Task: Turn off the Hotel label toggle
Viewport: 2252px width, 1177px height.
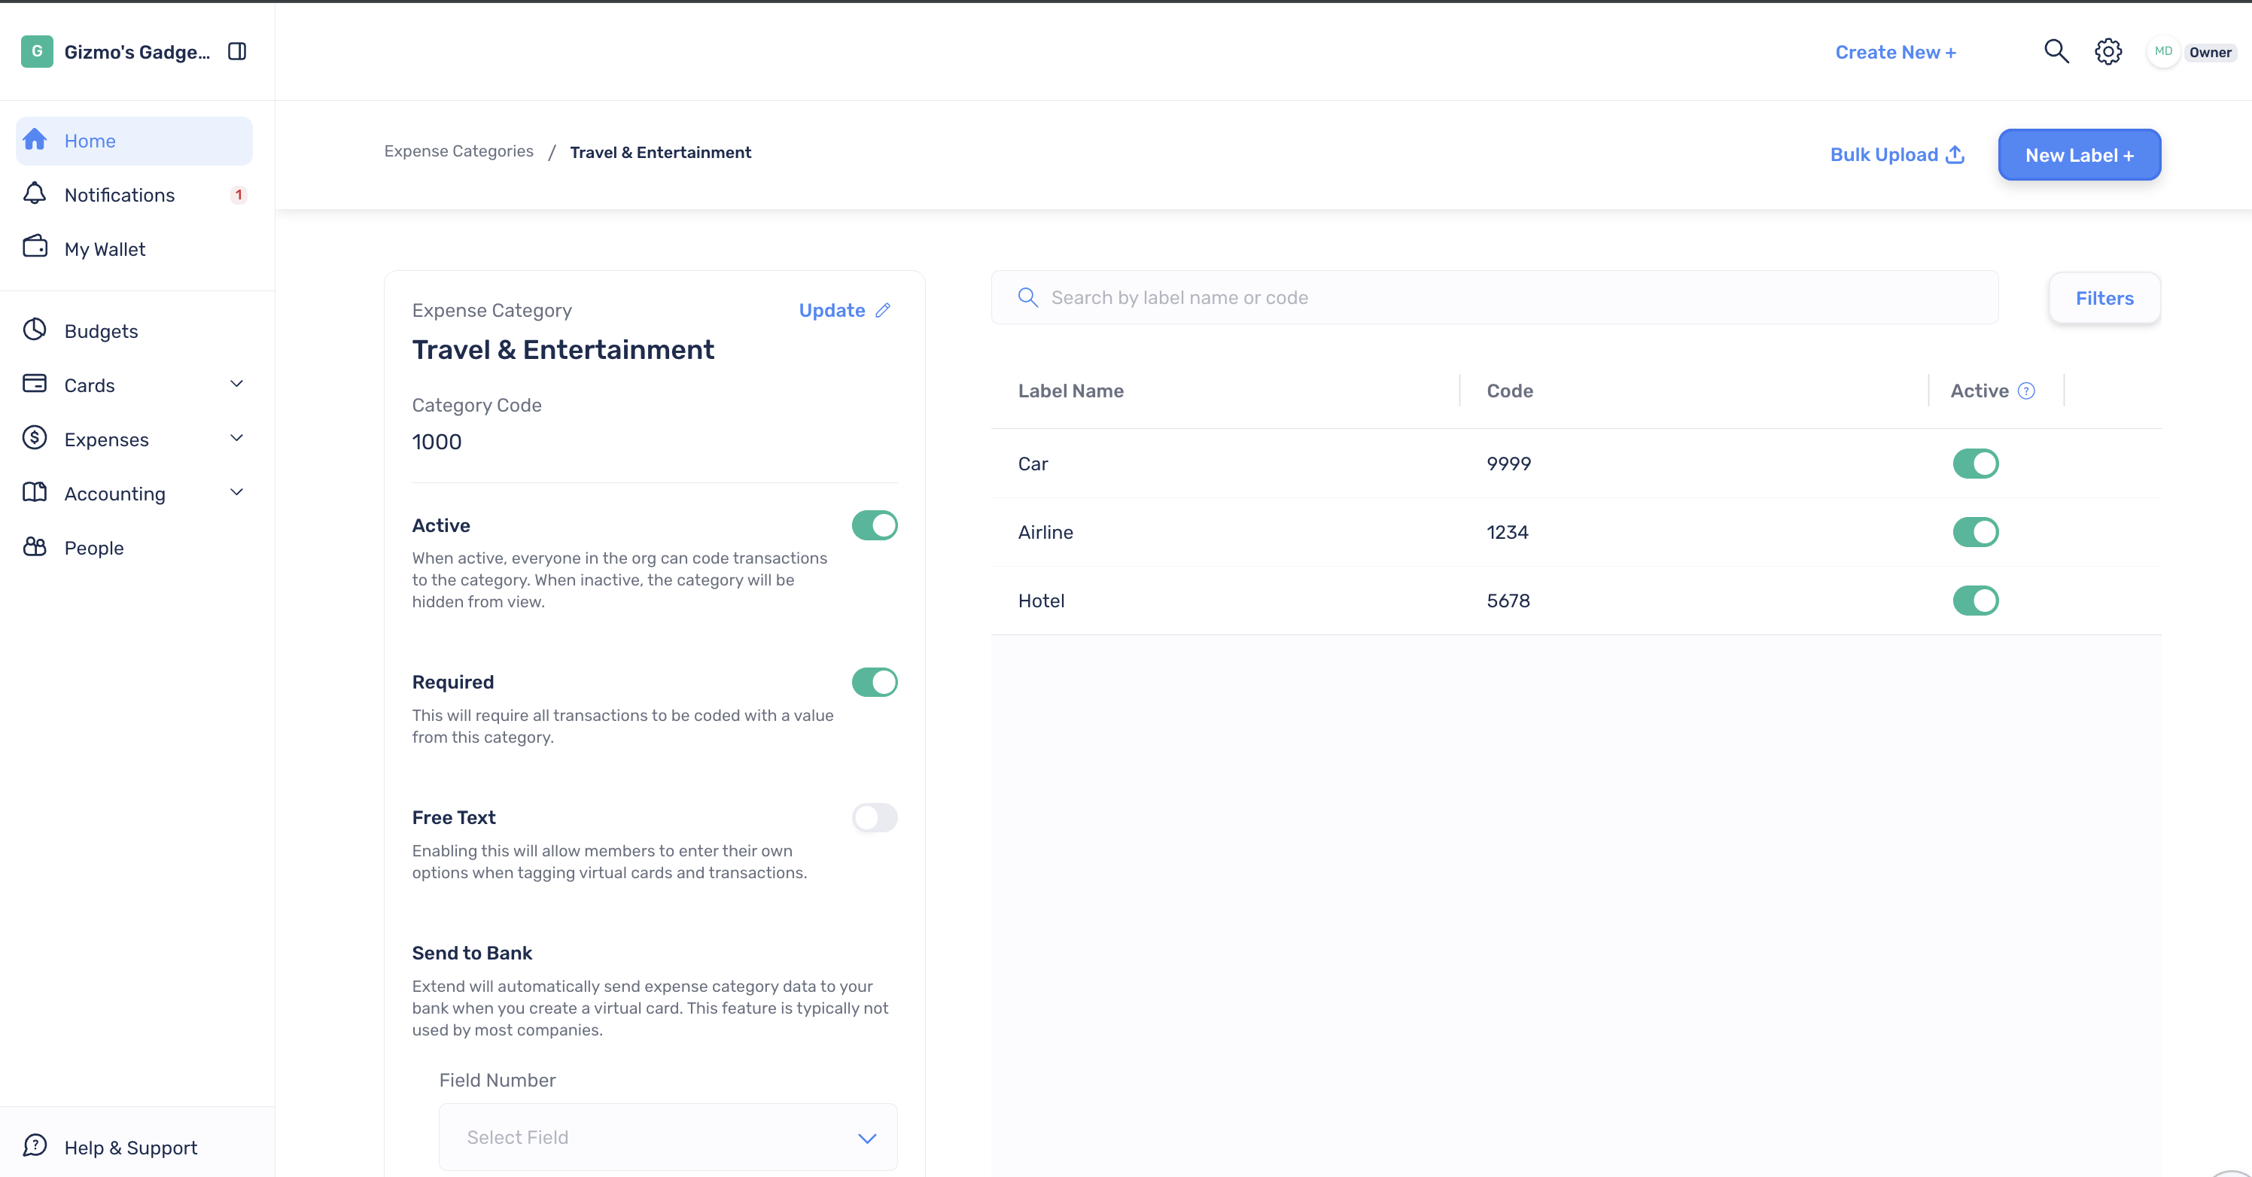Action: 1975,601
